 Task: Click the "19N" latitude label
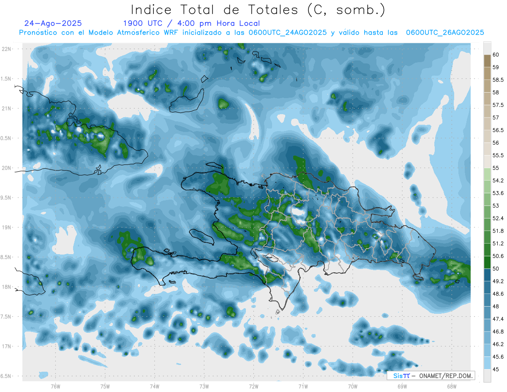coord(7,227)
